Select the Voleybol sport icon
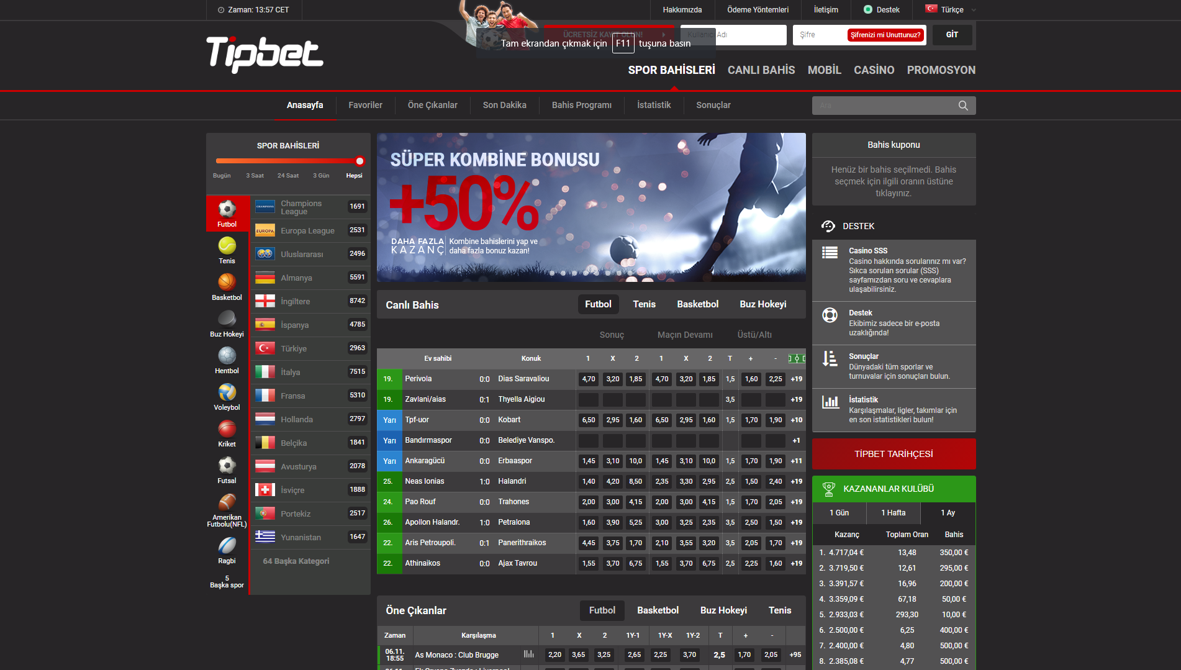 pyautogui.click(x=227, y=393)
